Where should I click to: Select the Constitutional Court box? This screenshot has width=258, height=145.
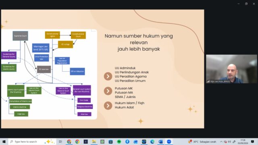pyautogui.click(x=78, y=35)
